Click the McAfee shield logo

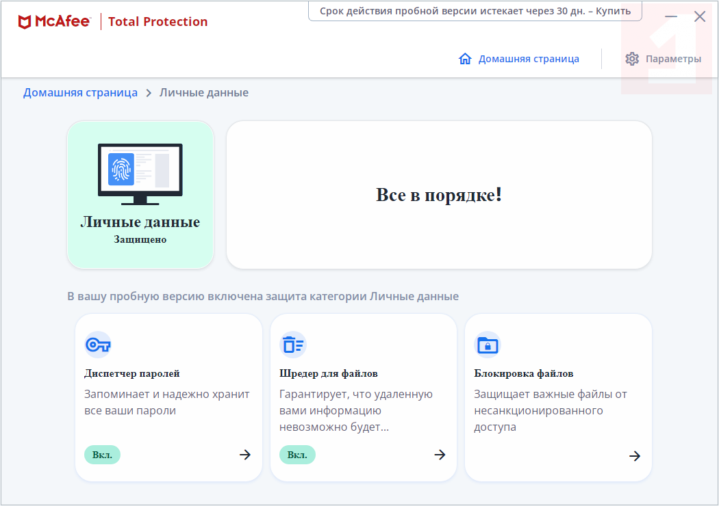(25, 21)
